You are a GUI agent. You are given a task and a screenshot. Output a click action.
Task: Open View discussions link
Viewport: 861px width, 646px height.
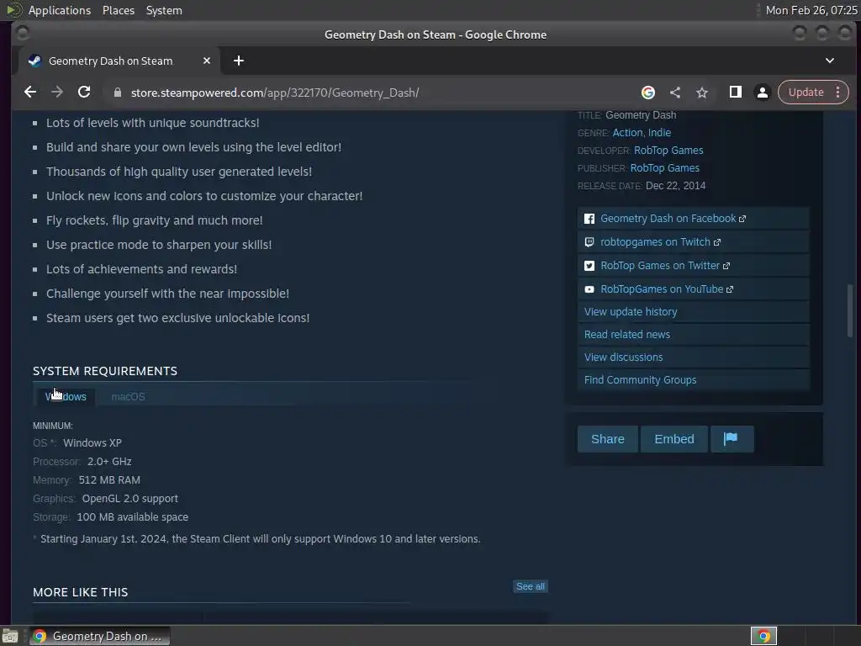623,357
